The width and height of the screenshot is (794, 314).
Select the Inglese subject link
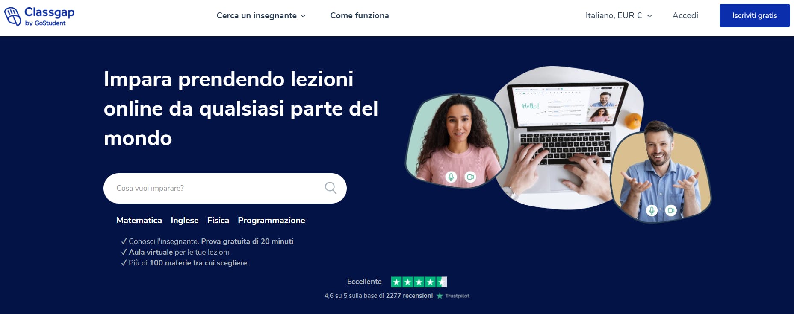point(185,221)
